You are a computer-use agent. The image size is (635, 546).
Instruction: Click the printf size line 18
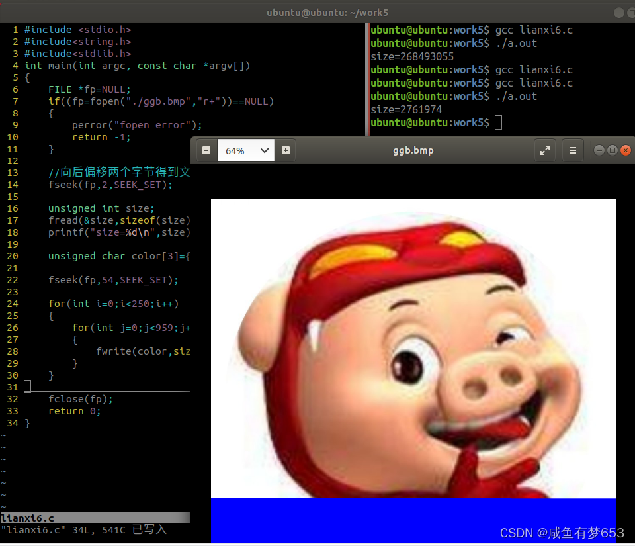click(x=120, y=232)
